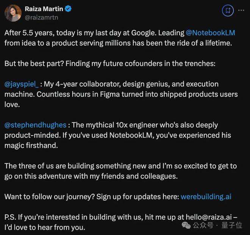
Task: Click the 'But the best part?' paragraph
Action: (110, 63)
